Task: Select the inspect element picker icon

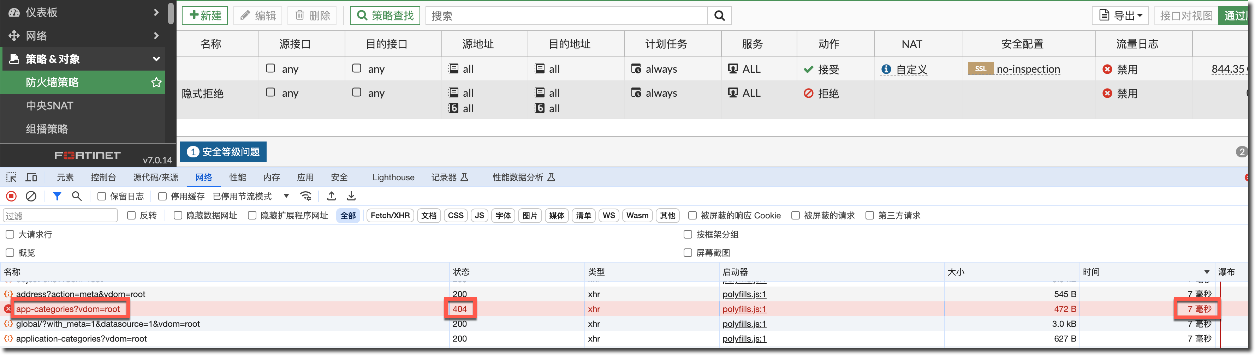Action: (x=11, y=177)
